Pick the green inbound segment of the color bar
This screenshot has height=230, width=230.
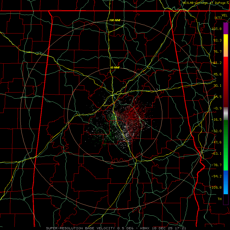(x=226, y=145)
